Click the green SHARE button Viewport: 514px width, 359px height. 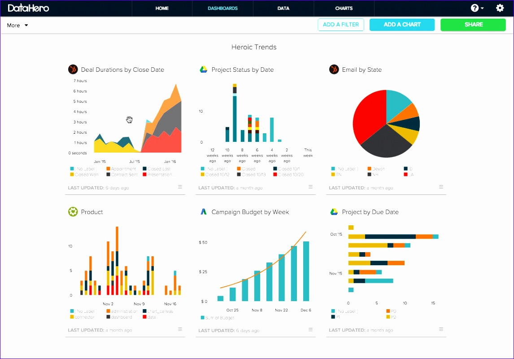tap(473, 25)
